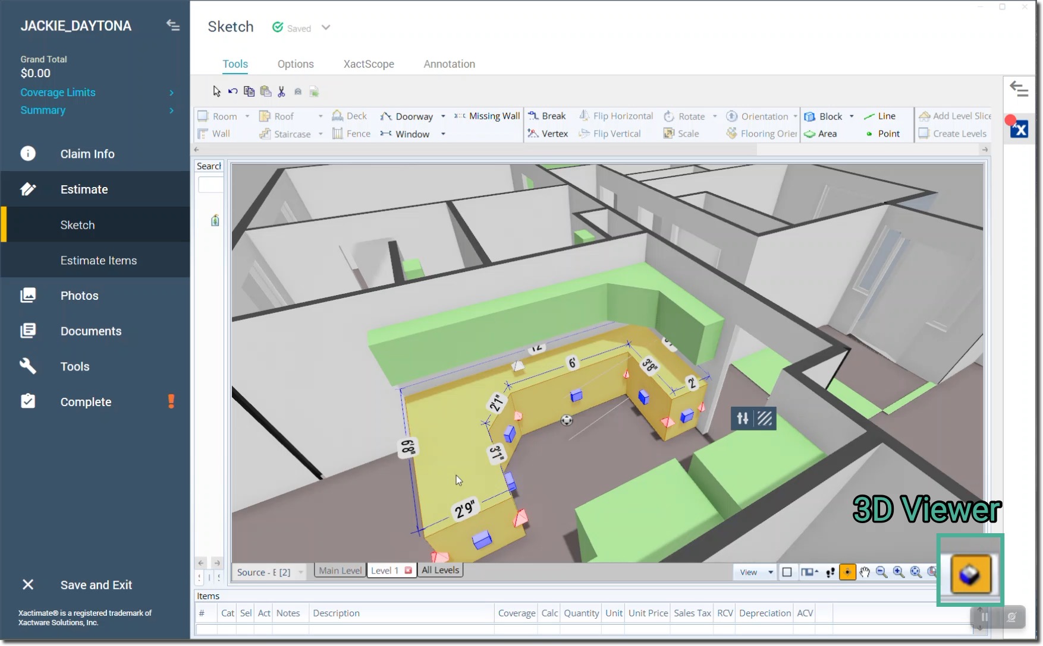Click Flip Vertical

[610, 134]
